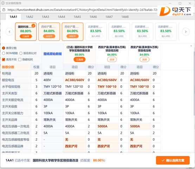Screen dimensions: 195x169
Task: Click the first 北新建材 83.50% card
Action: point(96,32)
